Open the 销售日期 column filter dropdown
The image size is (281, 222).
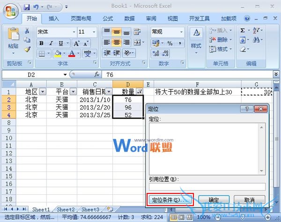click(x=109, y=92)
